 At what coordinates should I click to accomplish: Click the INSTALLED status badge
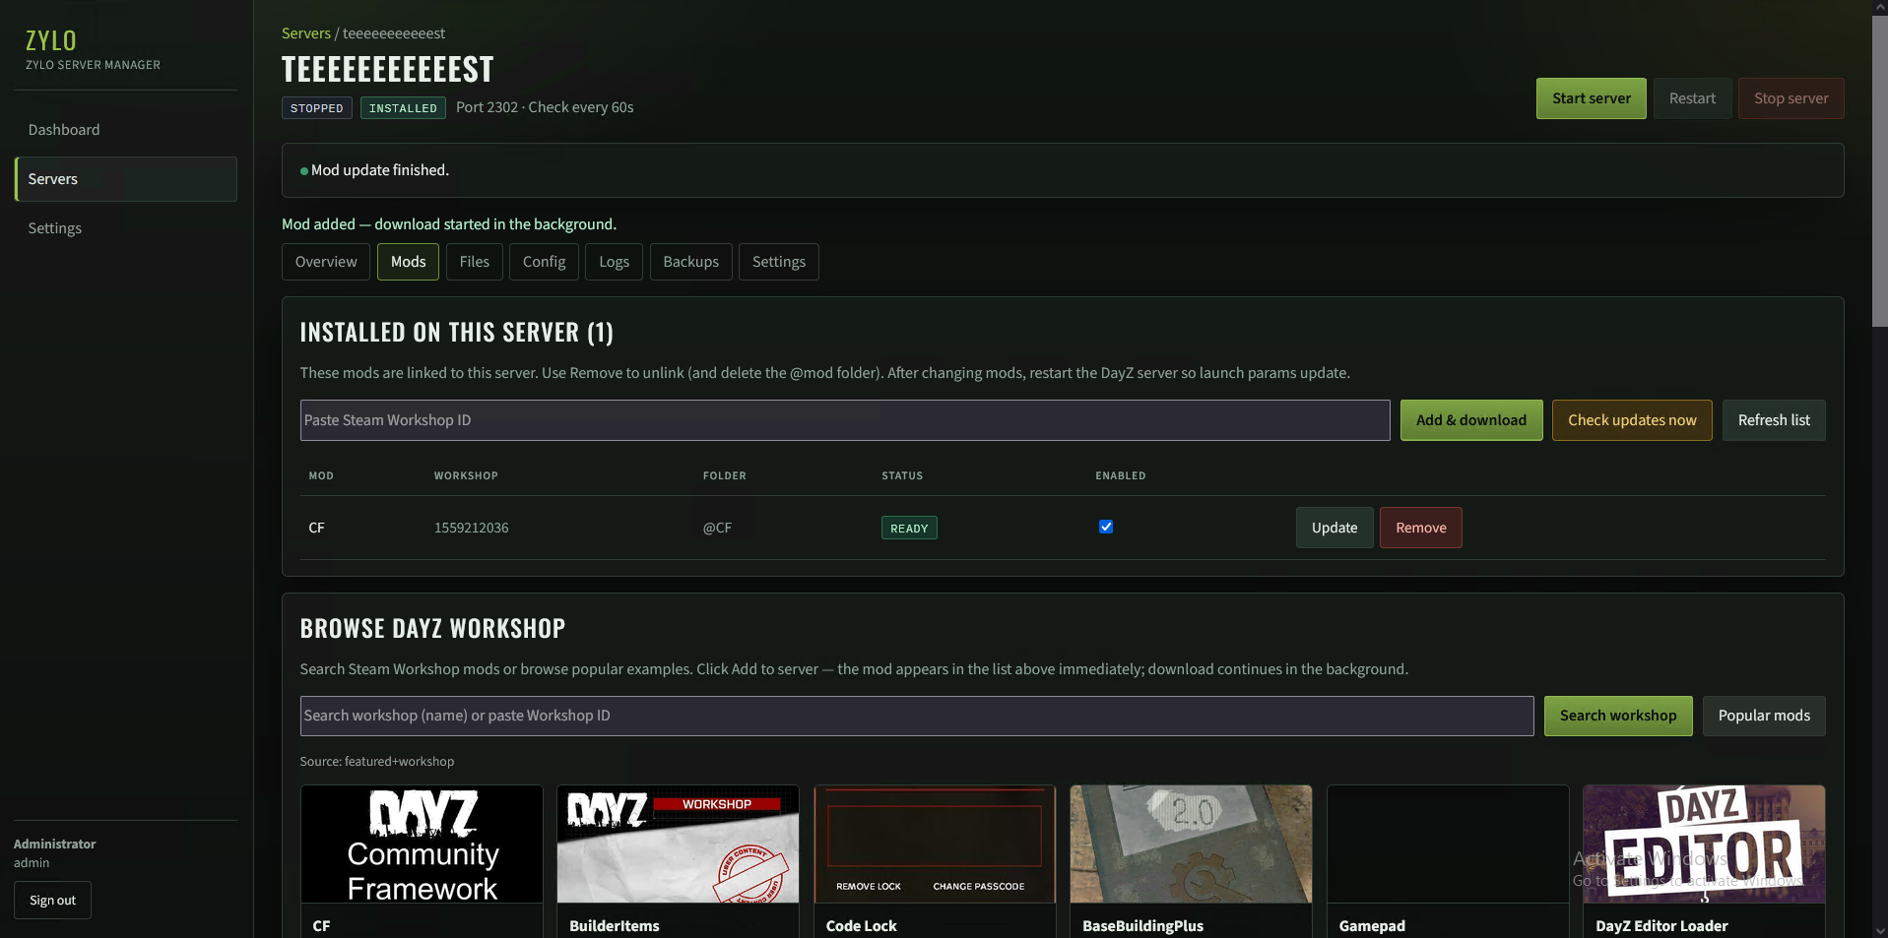[x=403, y=108]
